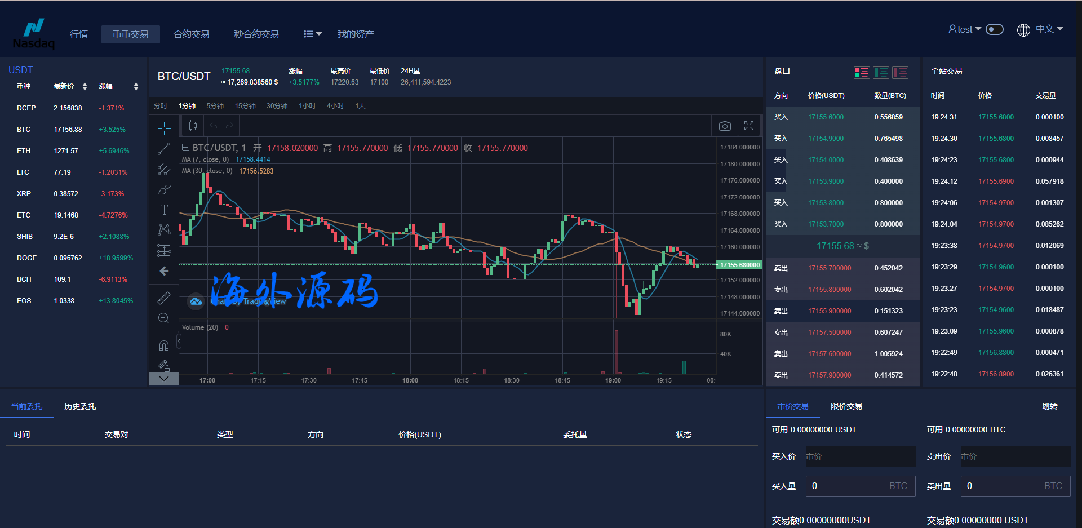This screenshot has height=528, width=1082.
Task: Switch to 历史委托 tab
Action: point(80,406)
